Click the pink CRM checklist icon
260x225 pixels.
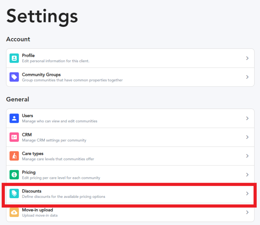click(x=14, y=137)
